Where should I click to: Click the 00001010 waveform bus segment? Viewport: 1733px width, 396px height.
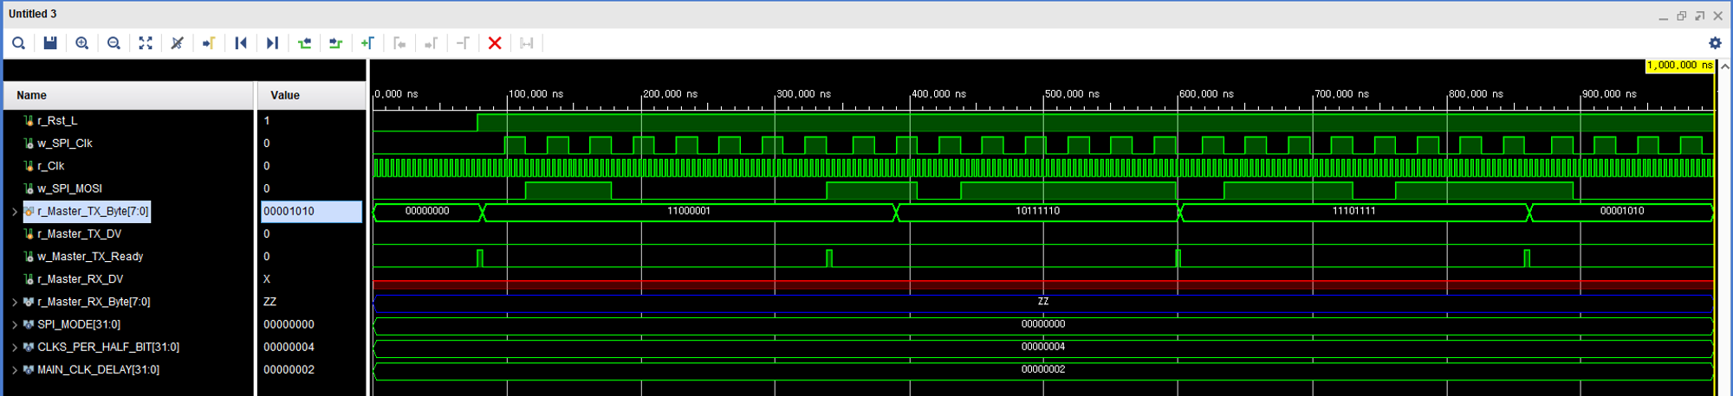point(1622,212)
